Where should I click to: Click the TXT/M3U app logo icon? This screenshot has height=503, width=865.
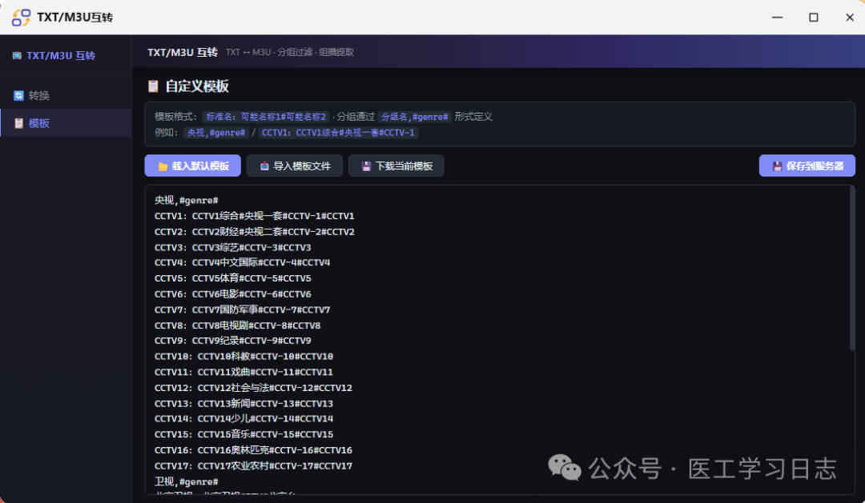coord(20,17)
